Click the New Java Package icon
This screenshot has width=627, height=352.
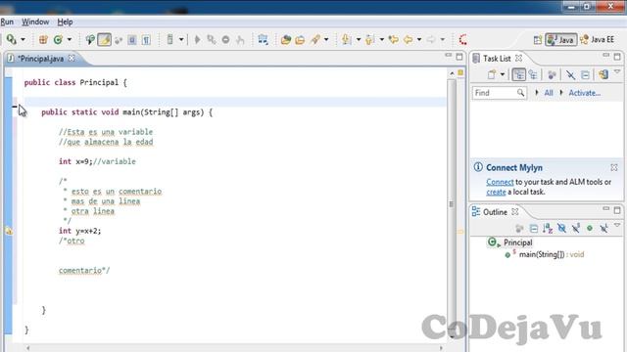[x=43, y=39]
